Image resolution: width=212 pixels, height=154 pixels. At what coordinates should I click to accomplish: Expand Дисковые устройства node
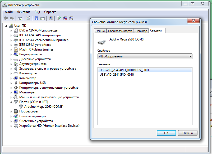coord(11,59)
